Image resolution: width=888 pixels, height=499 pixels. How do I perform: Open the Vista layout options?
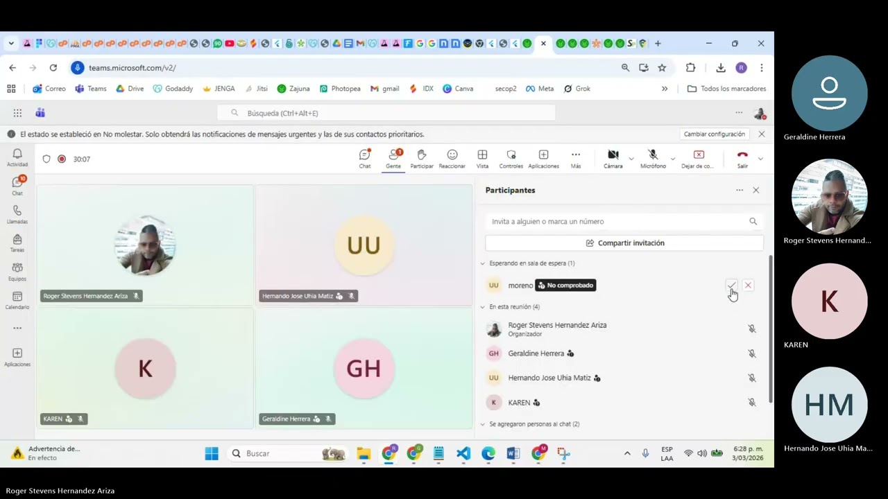tap(482, 159)
